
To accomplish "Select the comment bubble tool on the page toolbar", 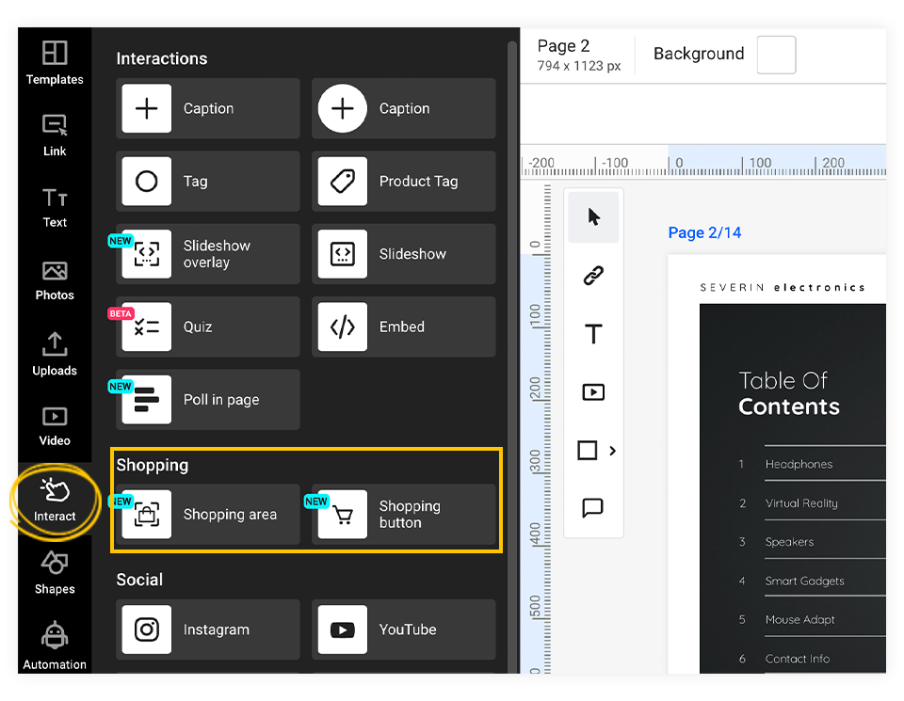I will [x=593, y=508].
